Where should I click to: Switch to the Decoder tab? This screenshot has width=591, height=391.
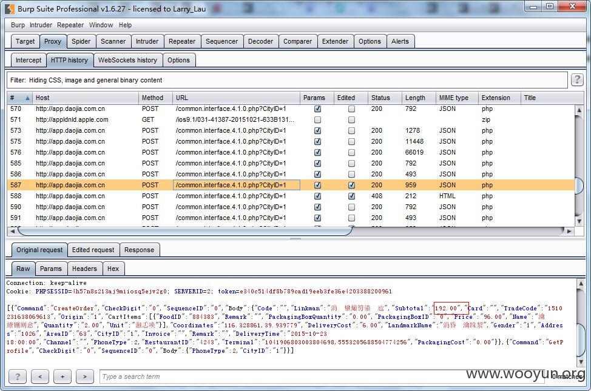[x=260, y=41]
